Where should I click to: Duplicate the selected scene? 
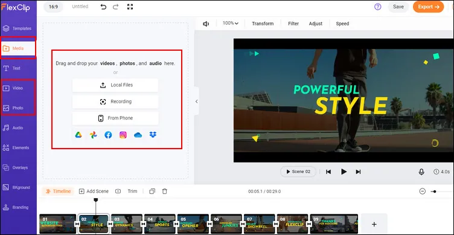[152, 192]
